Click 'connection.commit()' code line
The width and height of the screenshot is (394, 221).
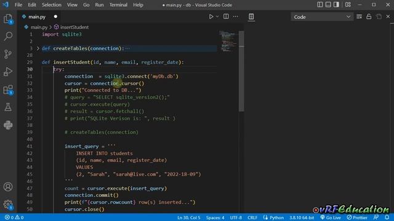(x=92, y=195)
